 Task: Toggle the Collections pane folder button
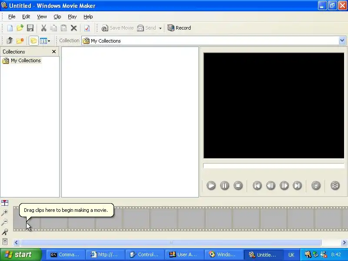33,41
